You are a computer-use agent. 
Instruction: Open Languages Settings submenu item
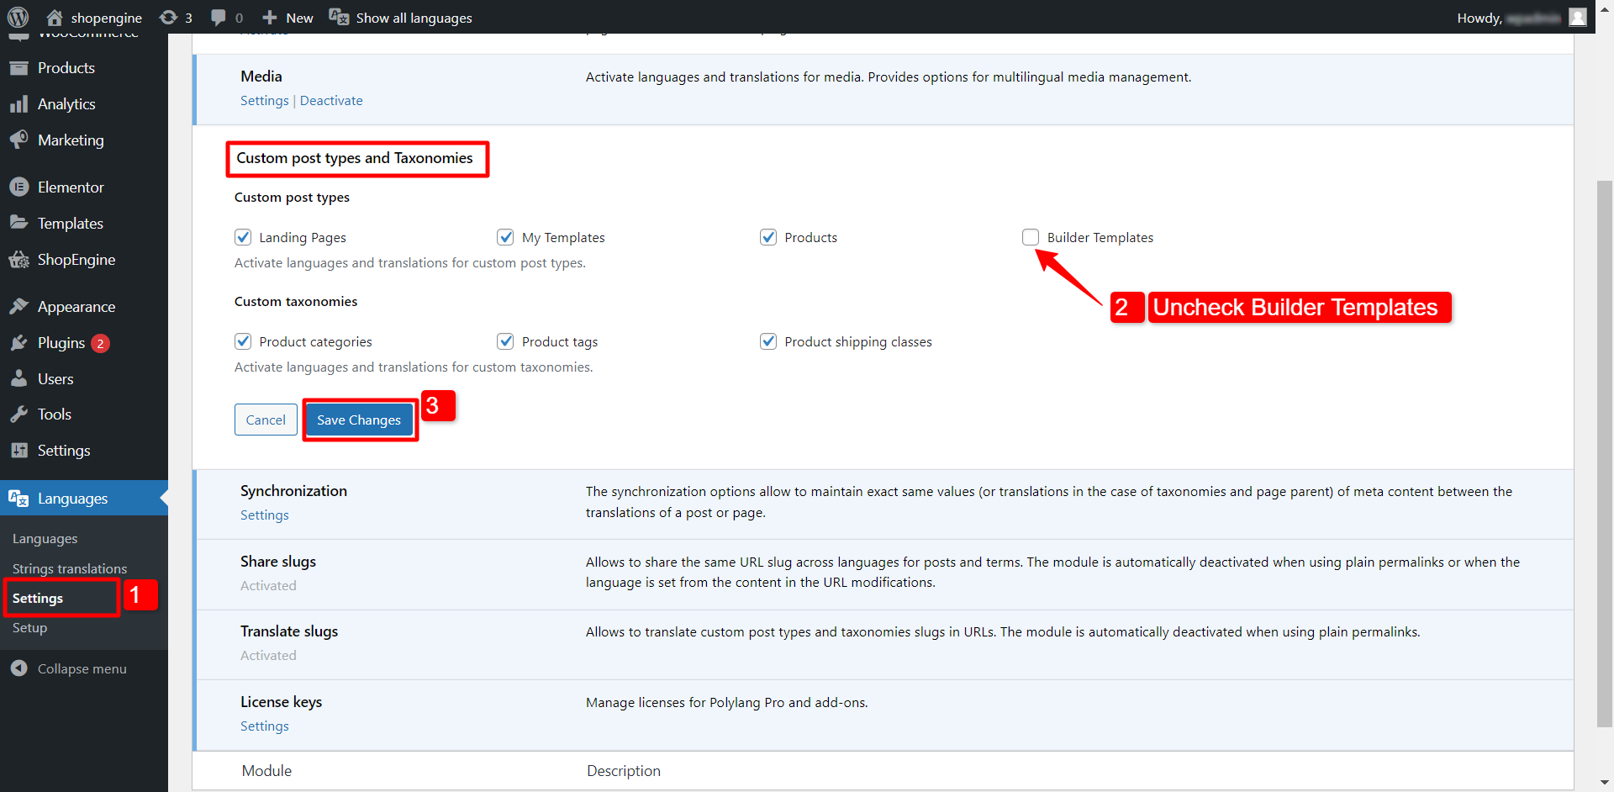tap(38, 599)
